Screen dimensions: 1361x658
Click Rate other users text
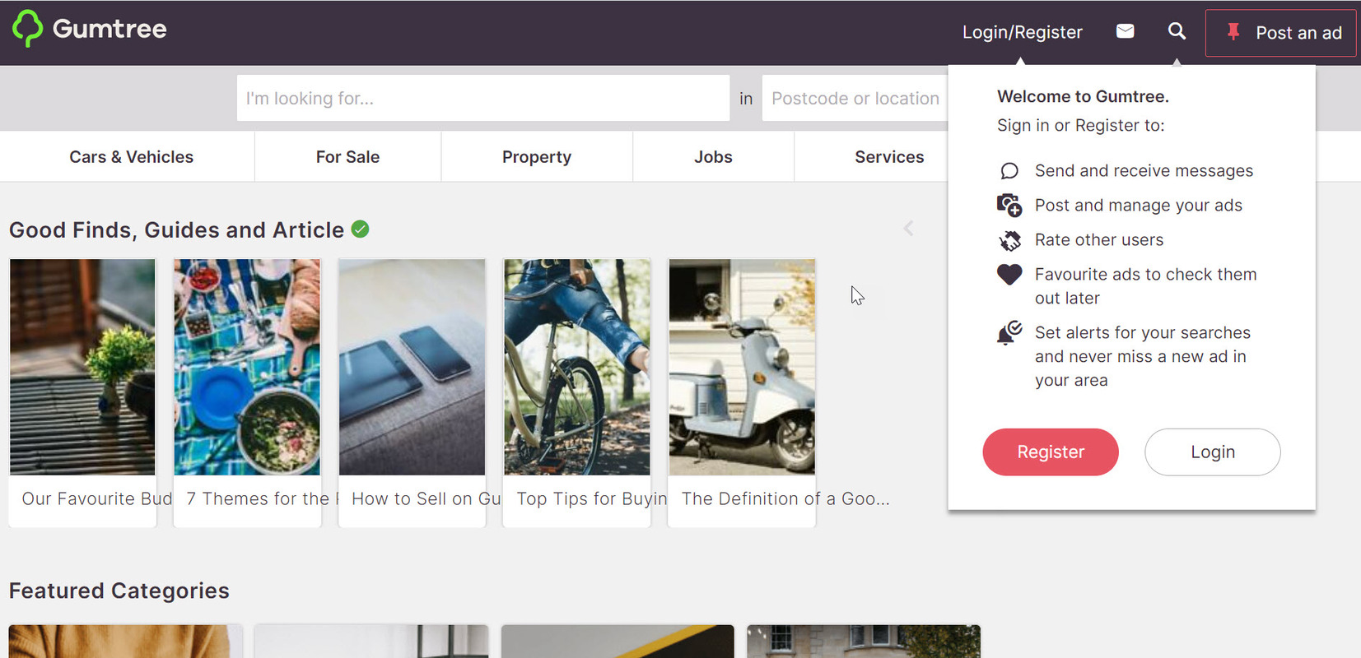point(1099,239)
